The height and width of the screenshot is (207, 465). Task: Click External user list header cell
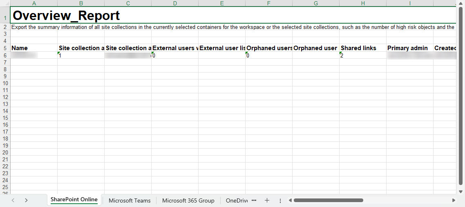coord(222,48)
